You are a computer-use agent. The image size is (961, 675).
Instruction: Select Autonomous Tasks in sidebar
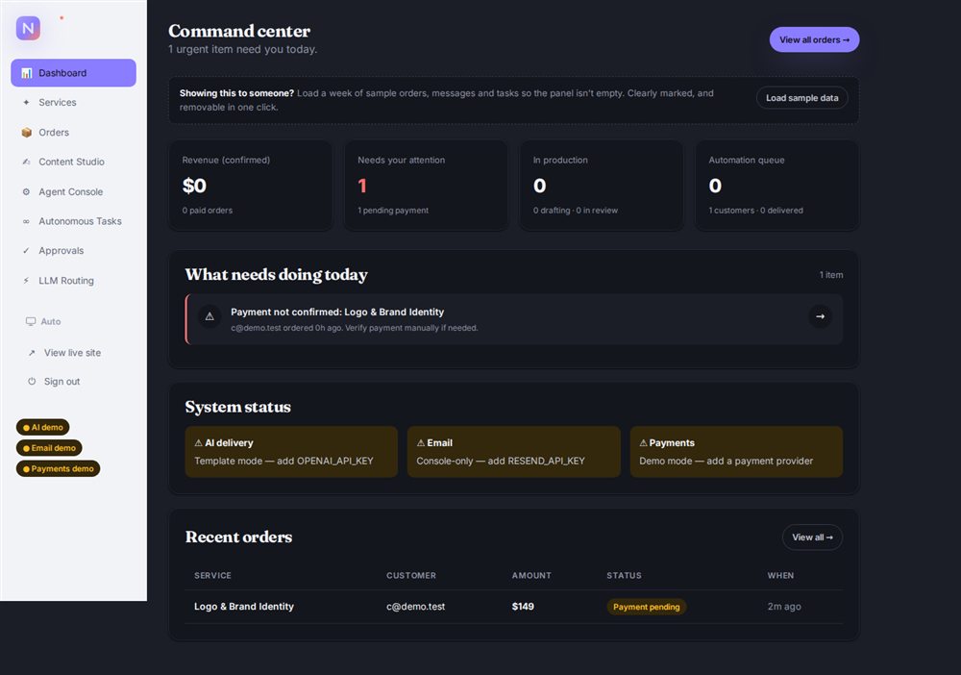click(74, 221)
